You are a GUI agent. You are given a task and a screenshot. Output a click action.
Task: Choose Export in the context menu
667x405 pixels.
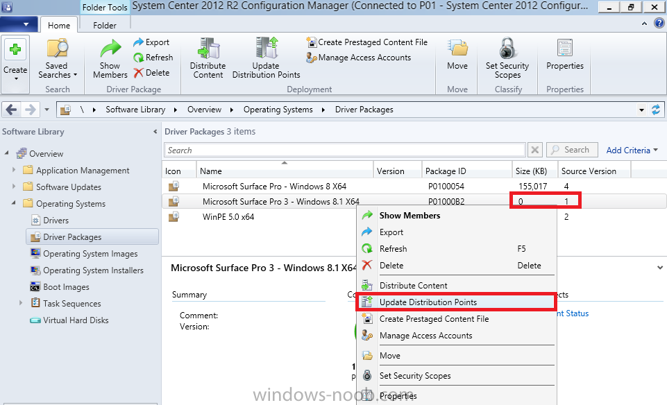tap(457, 232)
